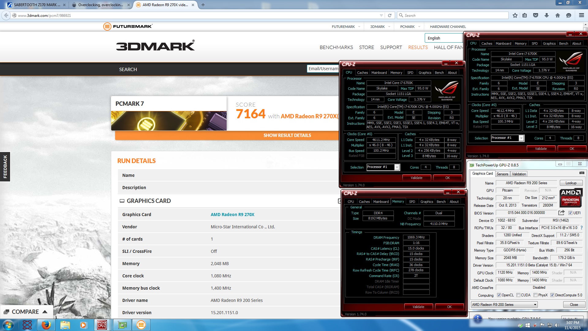Open a new browser tab
Screen dimensions: 588x331
203,5
